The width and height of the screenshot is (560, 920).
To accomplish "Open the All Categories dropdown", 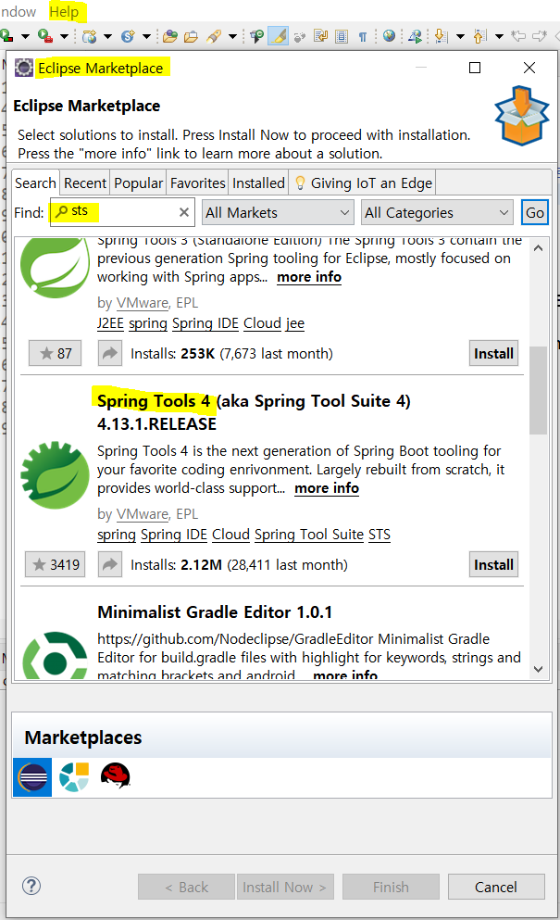I will tap(438, 212).
